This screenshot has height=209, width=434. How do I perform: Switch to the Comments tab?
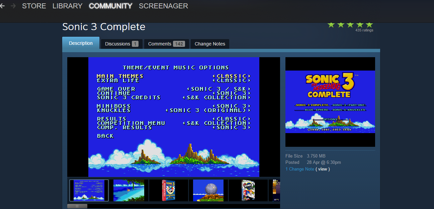(x=167, y=44)
